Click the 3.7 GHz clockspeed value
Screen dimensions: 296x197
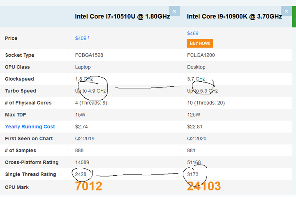click(x=196, y=79)
